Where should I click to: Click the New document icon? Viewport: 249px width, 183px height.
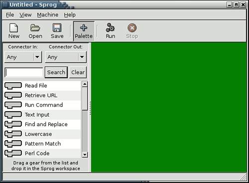13,28
